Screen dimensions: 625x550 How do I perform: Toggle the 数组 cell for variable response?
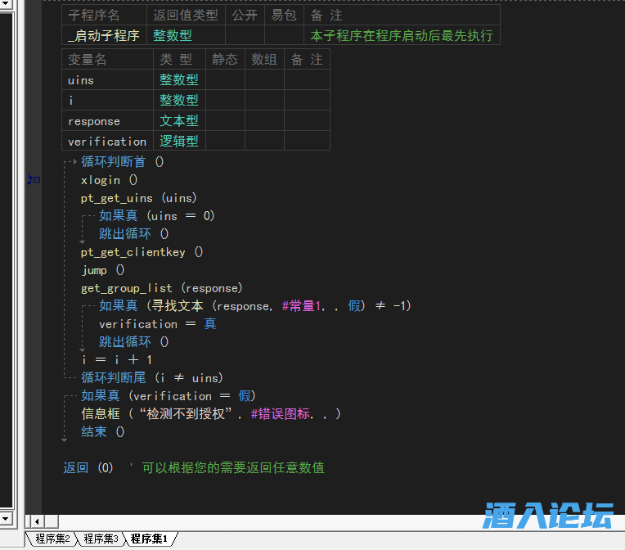(264, 120)
